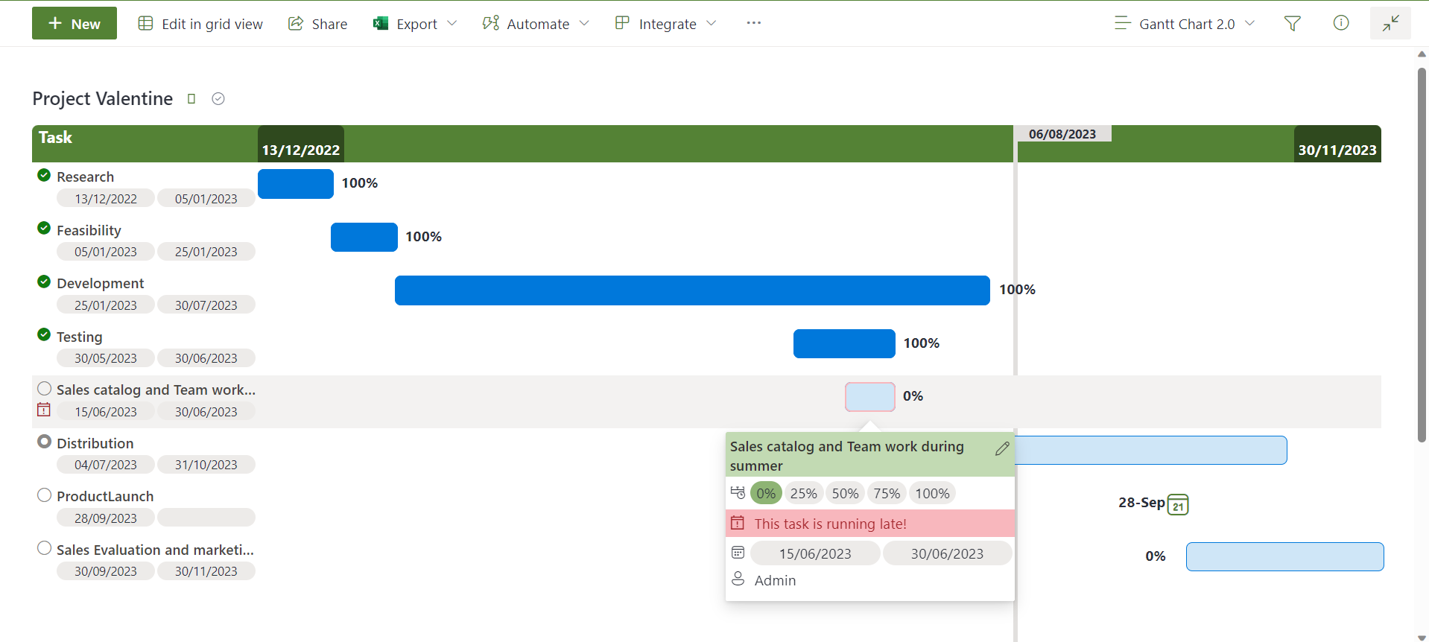Set progress to 25% in popup
1429x642 pixels.
(x=803, y=493)
